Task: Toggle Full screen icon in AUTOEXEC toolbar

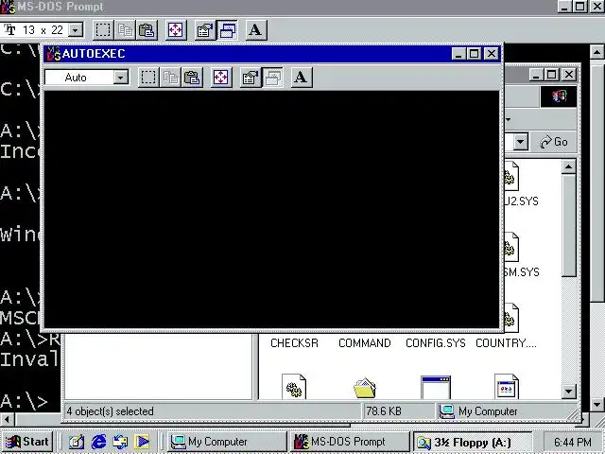Action: pos(220,78)
